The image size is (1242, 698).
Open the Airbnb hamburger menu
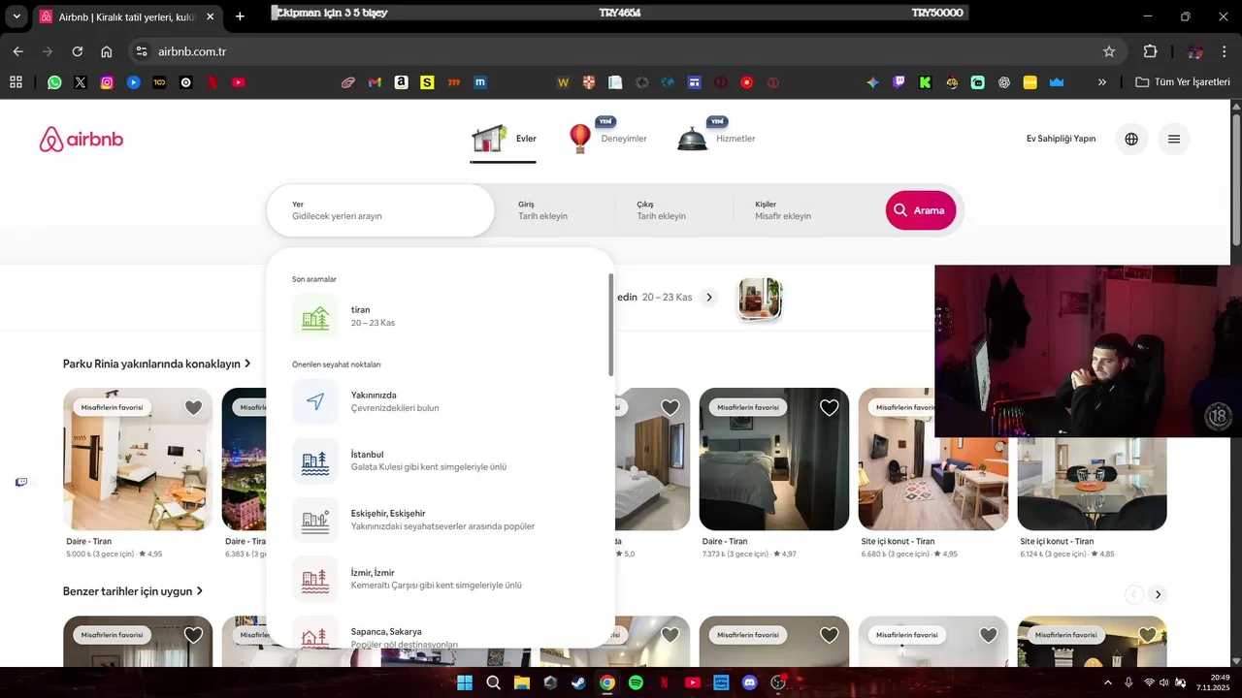click(x=1174, y=139)
